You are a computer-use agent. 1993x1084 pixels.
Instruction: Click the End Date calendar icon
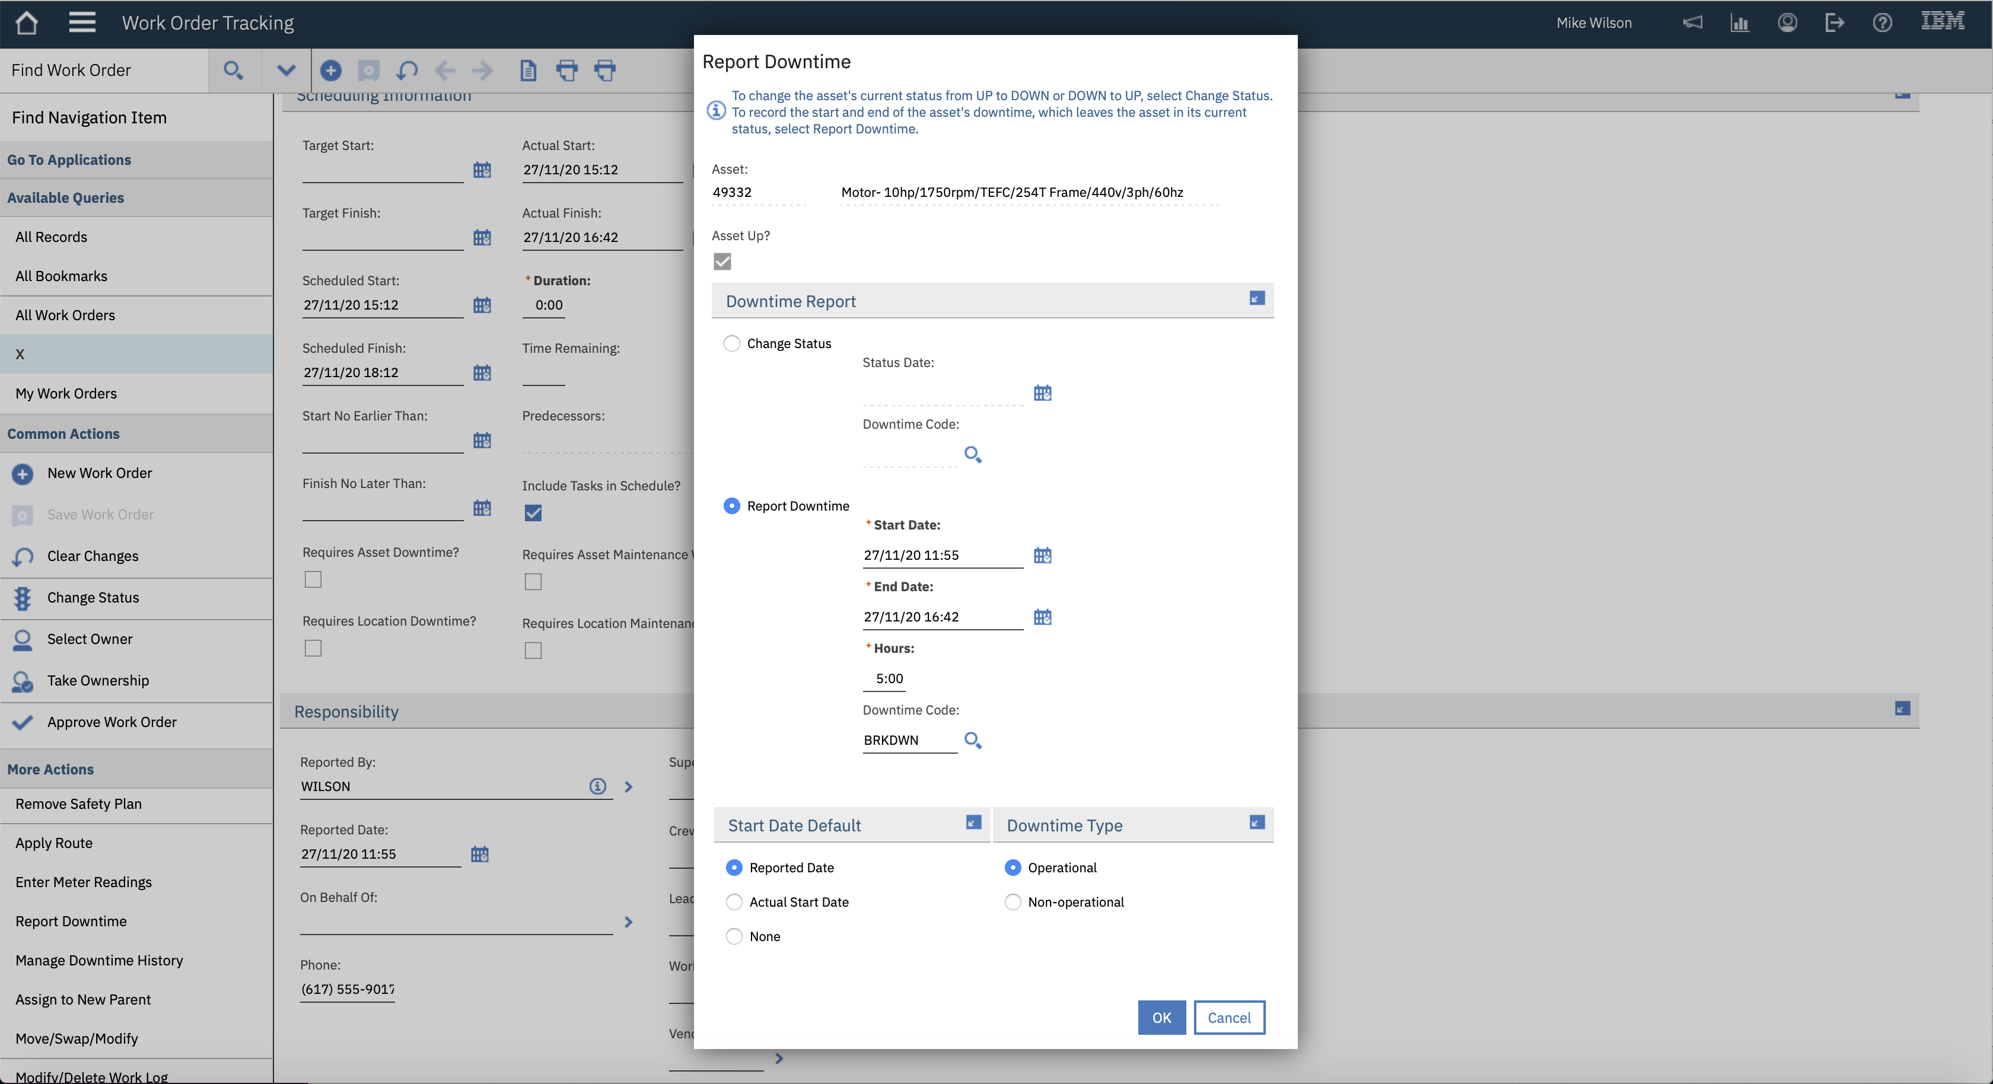tap(1042, 617)
